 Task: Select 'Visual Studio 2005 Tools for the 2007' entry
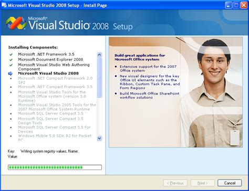point(57,107)
